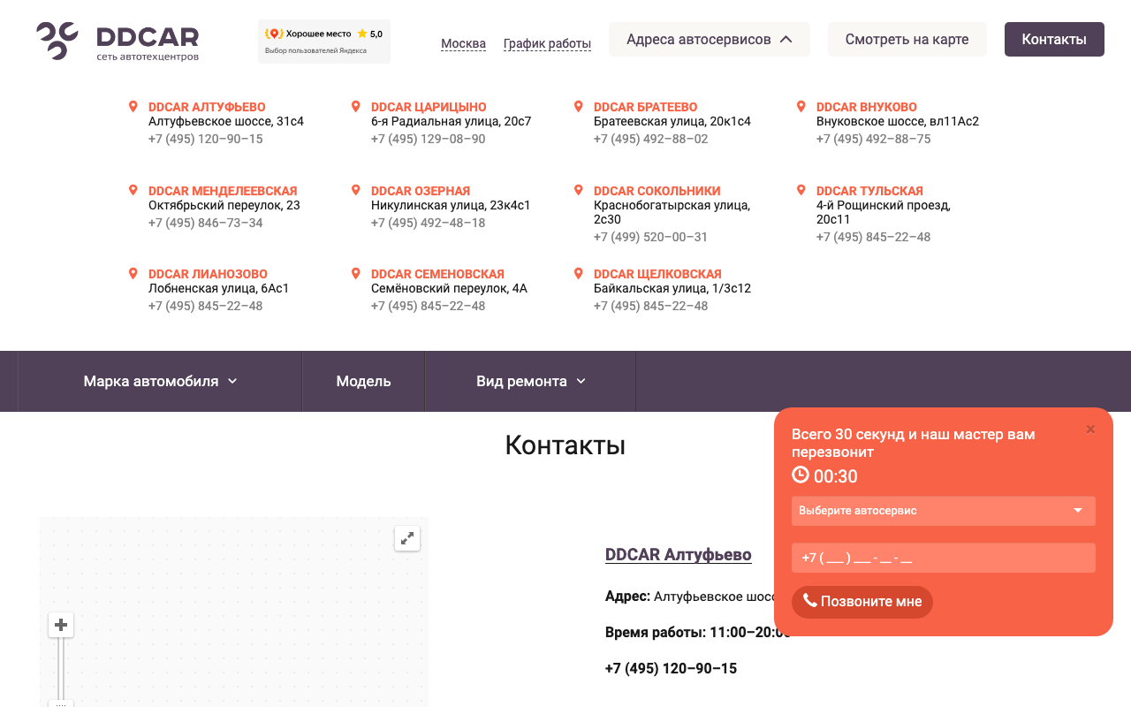Click address Никулинская улица, 23к4с1
1131x707 pixels.
point(451,205)
